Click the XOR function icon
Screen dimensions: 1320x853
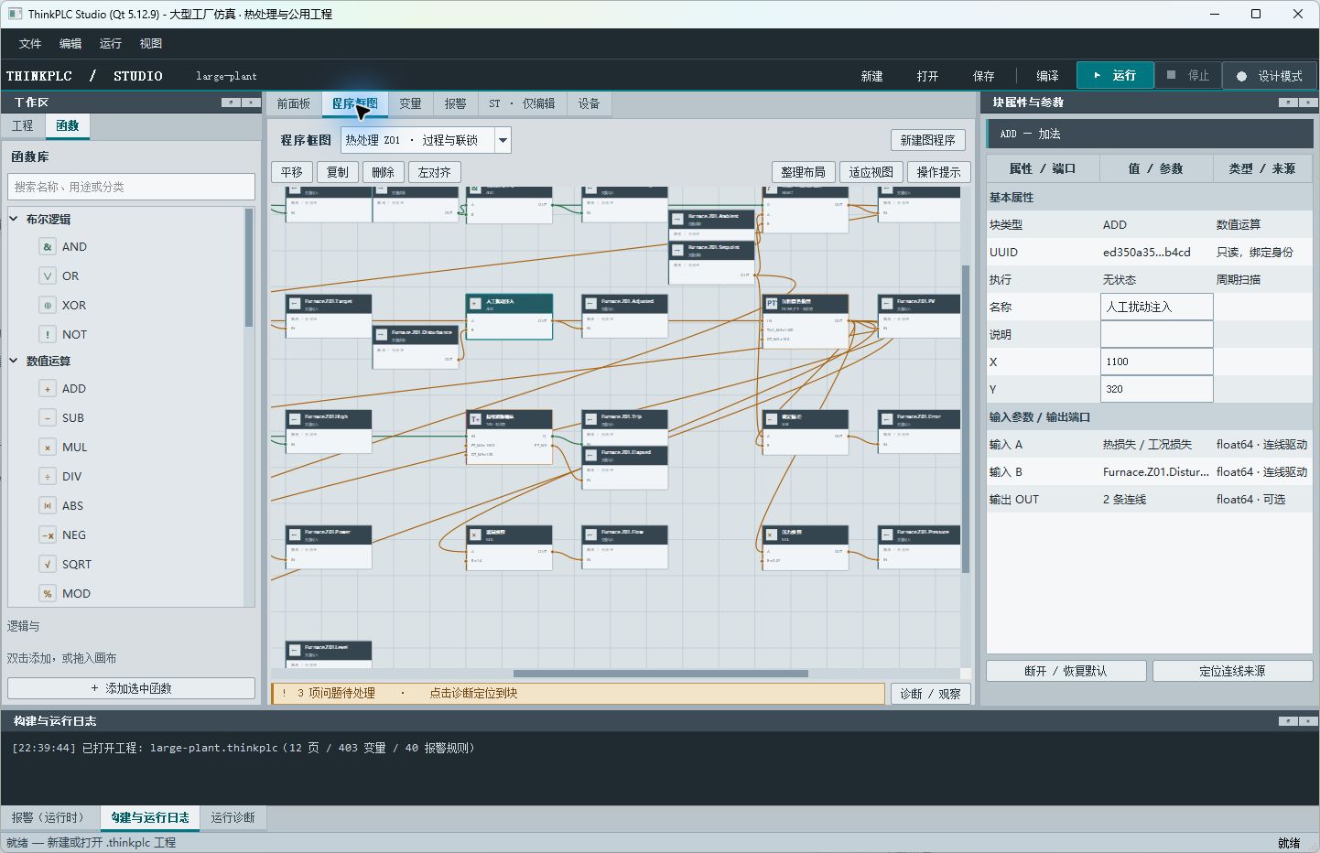coord(48,306)
